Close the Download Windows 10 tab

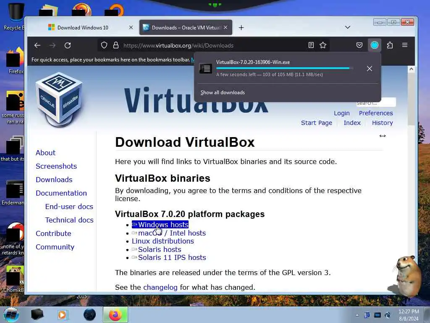click(131, 27)
